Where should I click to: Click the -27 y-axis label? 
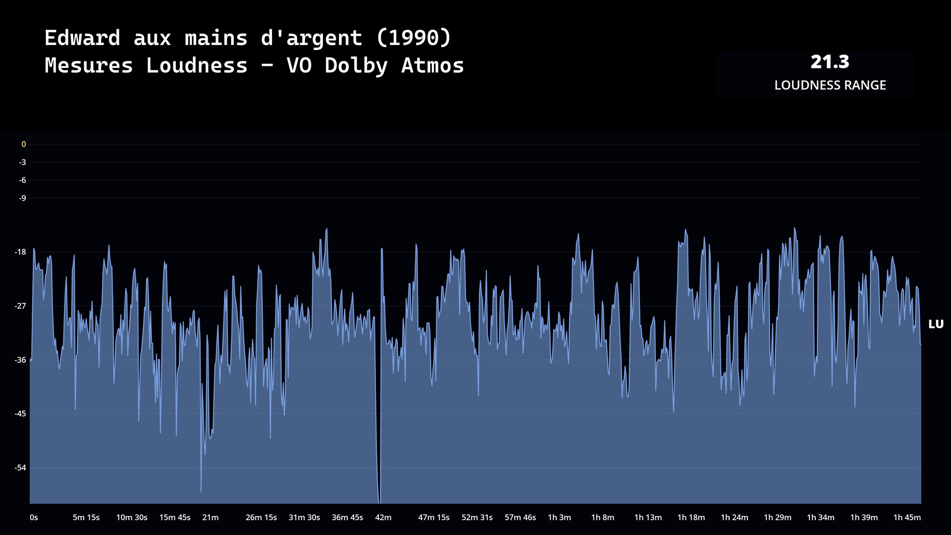tap(20, 306)
